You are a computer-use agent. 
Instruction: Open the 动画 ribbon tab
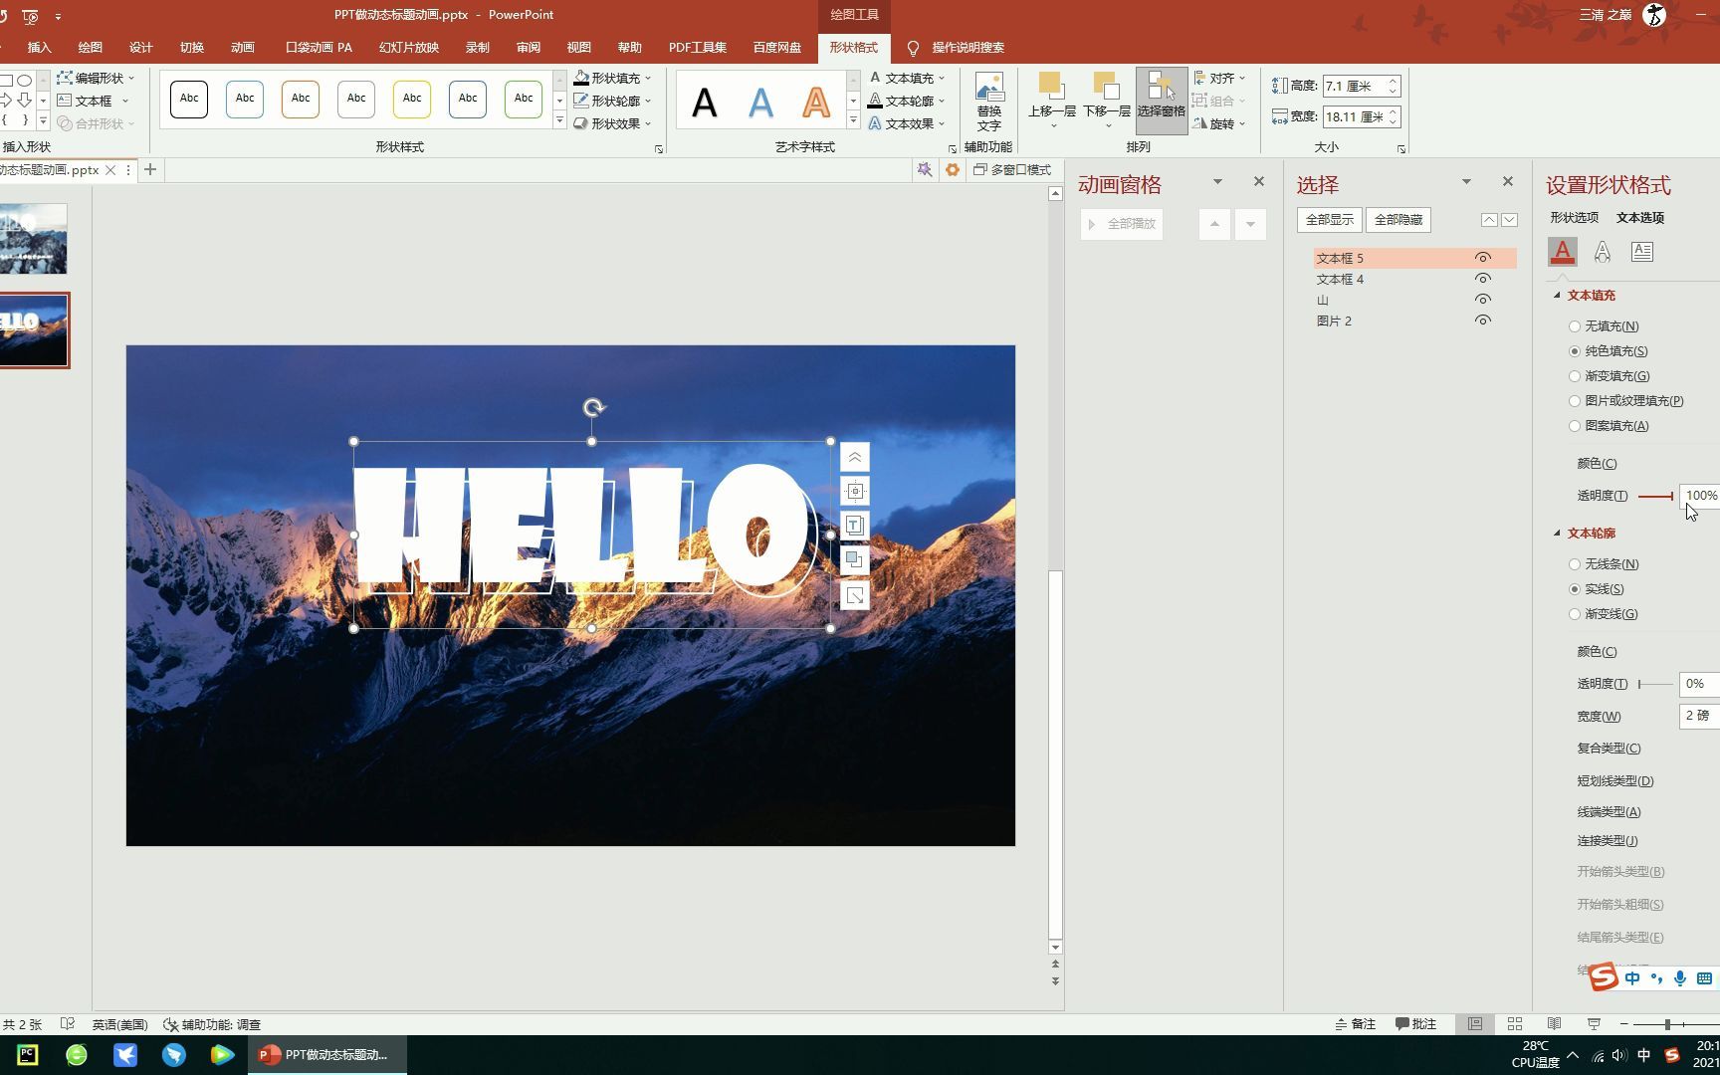pyautogui.click(x=243, y=47)
